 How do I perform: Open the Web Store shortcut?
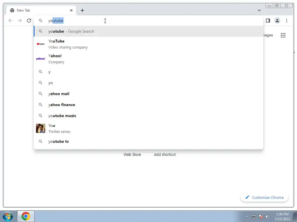(132, 154)
